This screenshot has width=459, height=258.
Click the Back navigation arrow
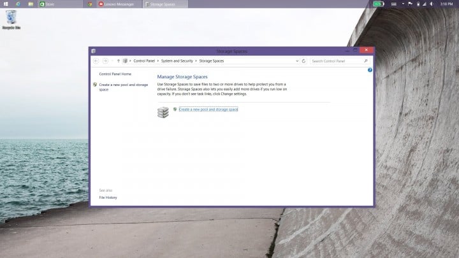tap(96, 61)
